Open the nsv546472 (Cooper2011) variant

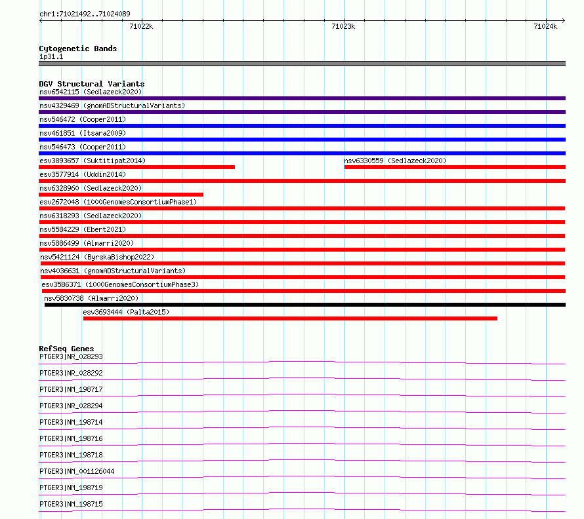[83, 119]
